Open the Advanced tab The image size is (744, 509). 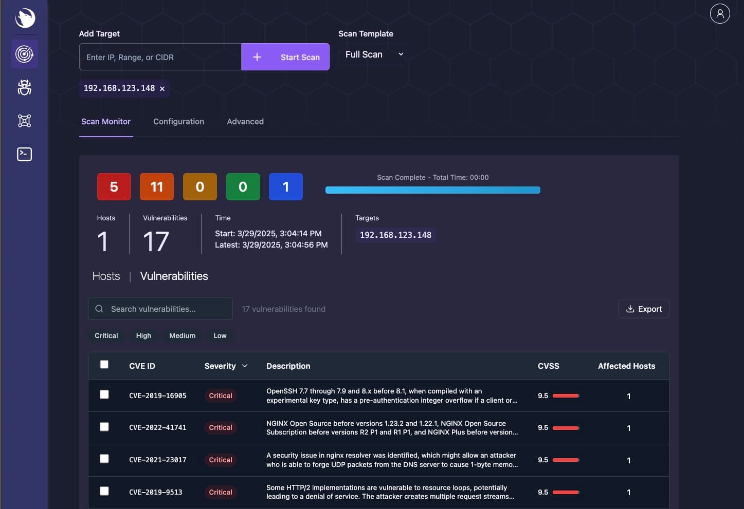point(245,122)
